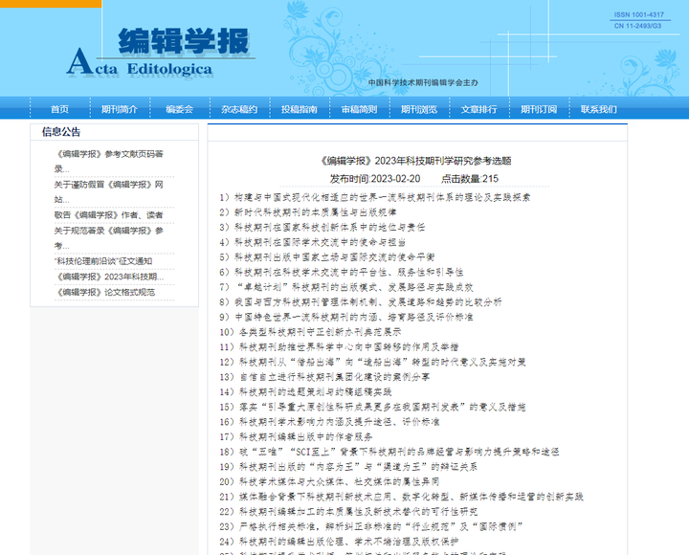Screen dimensions: 689x555
Task: Open 期刊订阅 navigation item
Action: pyautogui.click(x=539, y=109)
